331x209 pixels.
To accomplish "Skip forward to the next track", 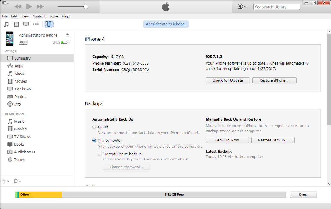I will pos(40,6).
